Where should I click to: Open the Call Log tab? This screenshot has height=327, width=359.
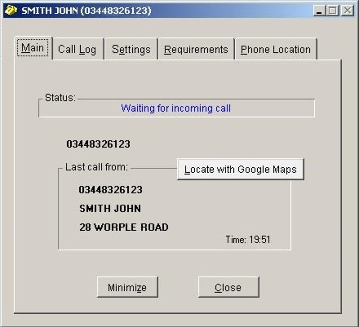point(78,49)
